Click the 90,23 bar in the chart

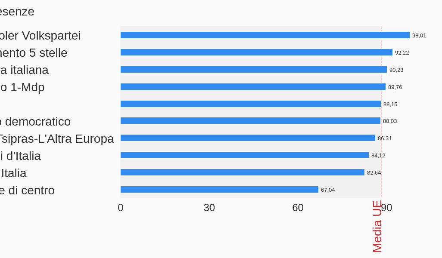pos(253,70)
